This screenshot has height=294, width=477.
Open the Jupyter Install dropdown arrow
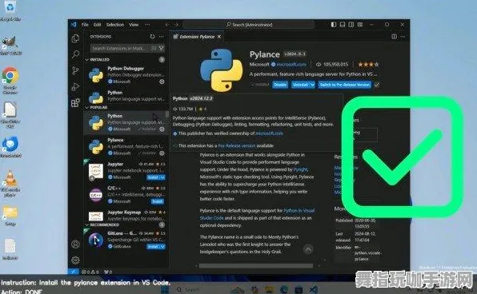[x=162, y=177]
